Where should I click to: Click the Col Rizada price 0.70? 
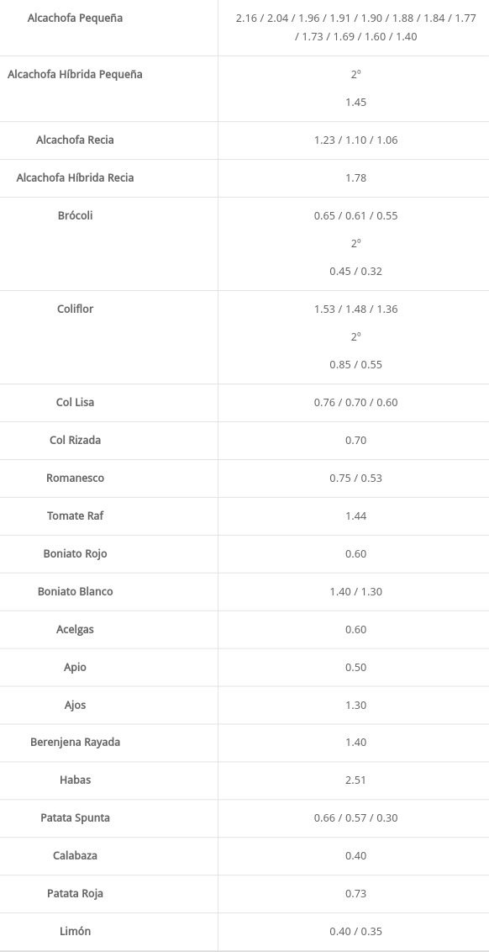pos(355,440)
